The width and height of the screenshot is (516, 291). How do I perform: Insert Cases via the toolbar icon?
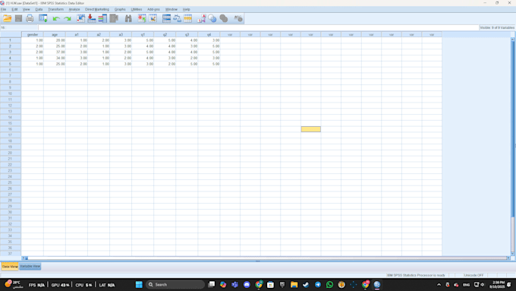[x=142, y=18]
